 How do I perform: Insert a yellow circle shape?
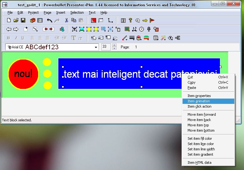[89, 29]
